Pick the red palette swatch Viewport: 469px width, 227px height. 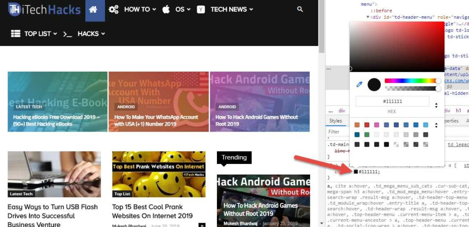pyautogui.click(x=367, y=125)
